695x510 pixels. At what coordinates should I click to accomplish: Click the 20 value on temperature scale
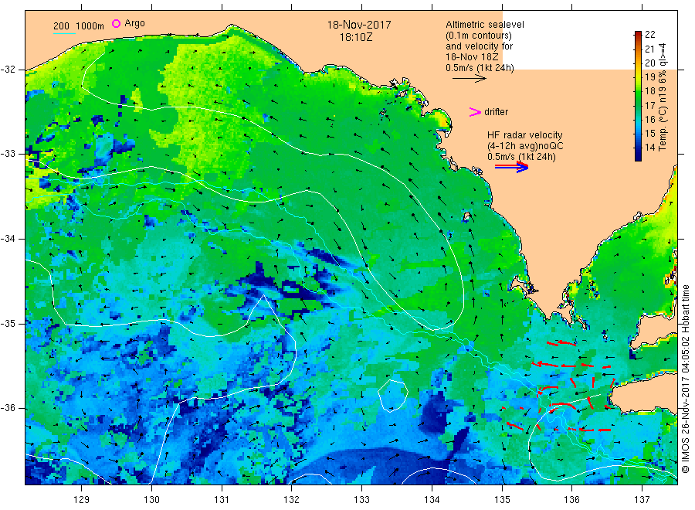click(x=649, y=63)
